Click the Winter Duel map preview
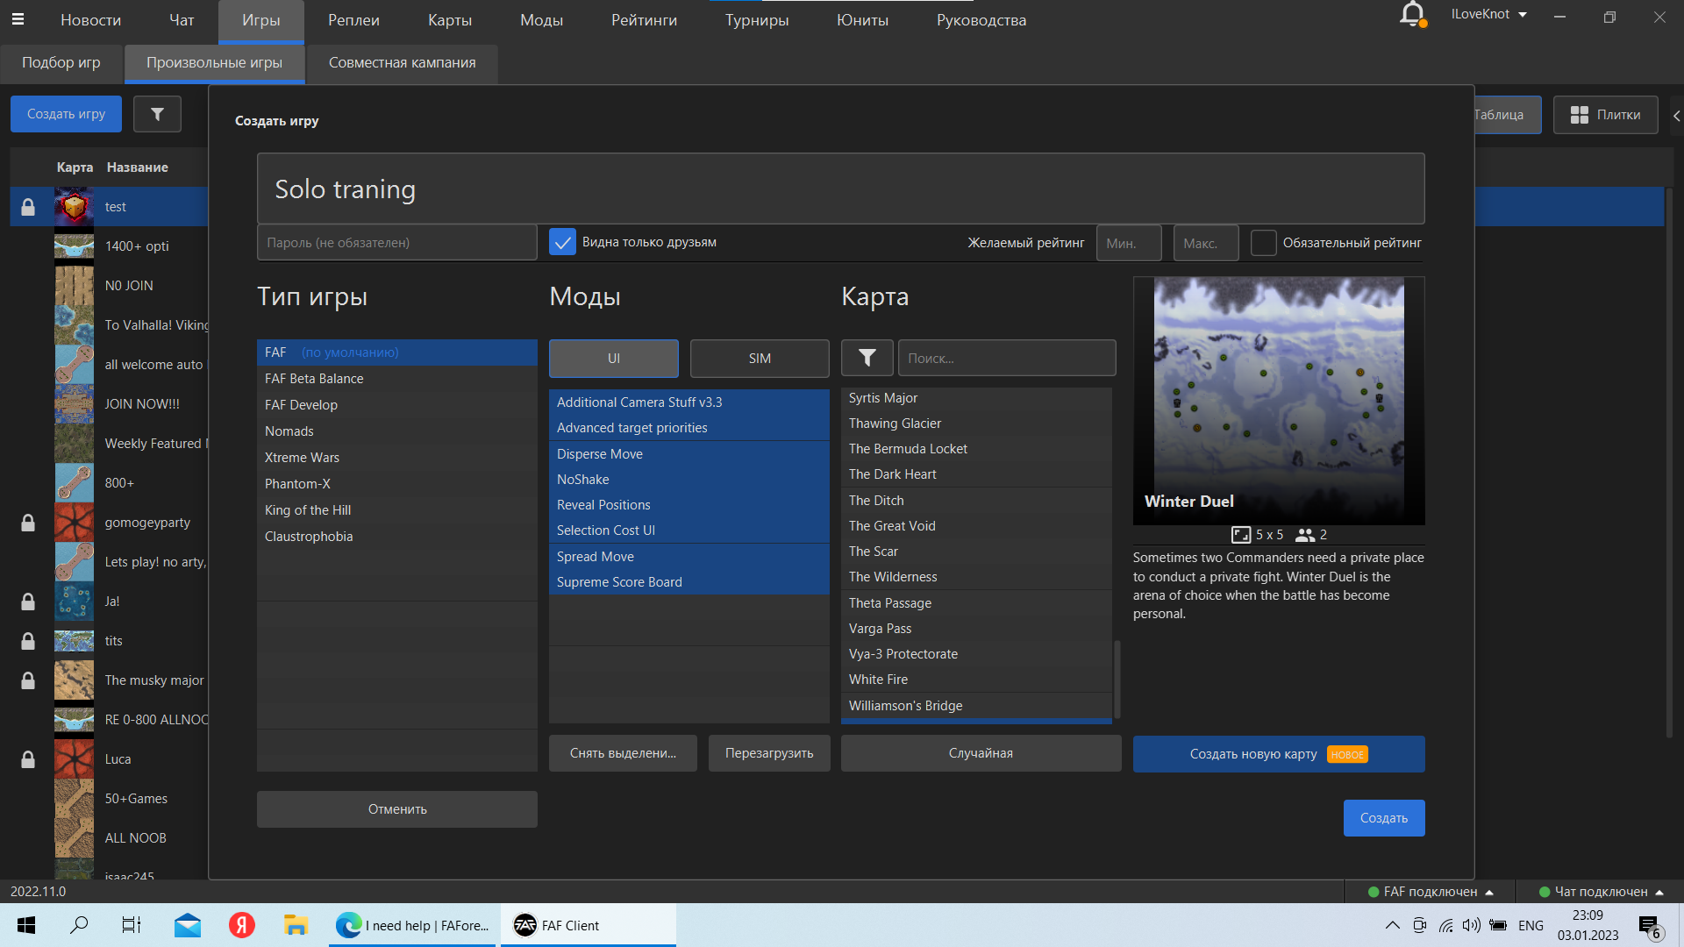 (x=1279, y=401)
